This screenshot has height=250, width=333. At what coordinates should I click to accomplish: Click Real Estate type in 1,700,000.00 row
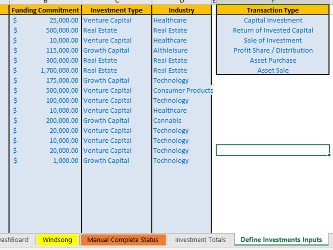[117, 70]
